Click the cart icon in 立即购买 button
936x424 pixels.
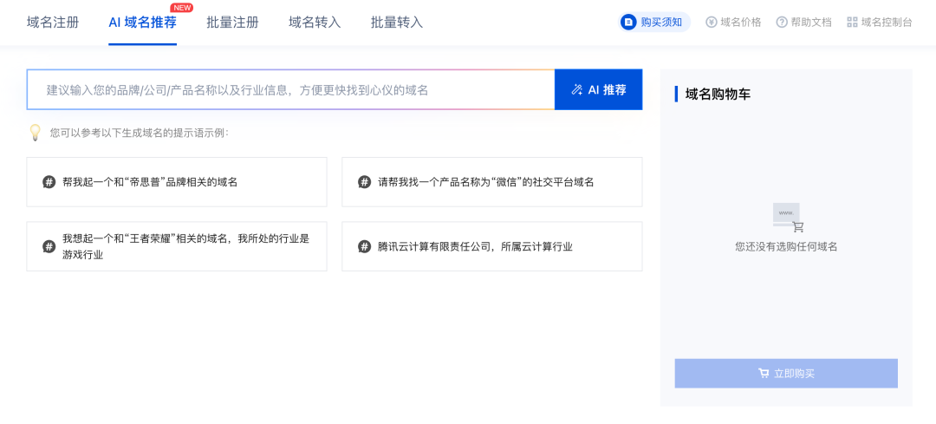click(x=764, y=374)
